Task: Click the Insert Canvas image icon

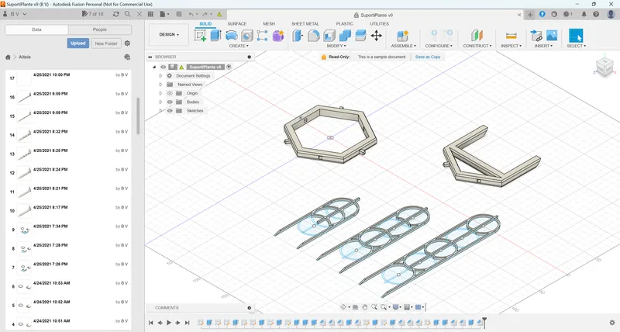Action: 552,36
